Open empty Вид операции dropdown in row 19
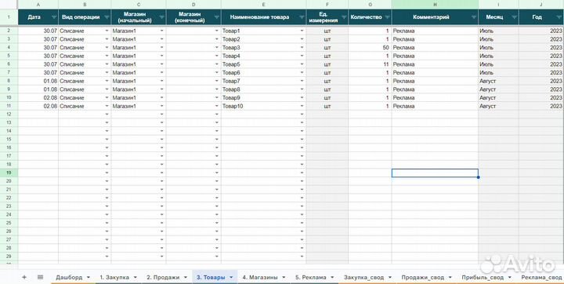564x284 pixels. (107, 173)
